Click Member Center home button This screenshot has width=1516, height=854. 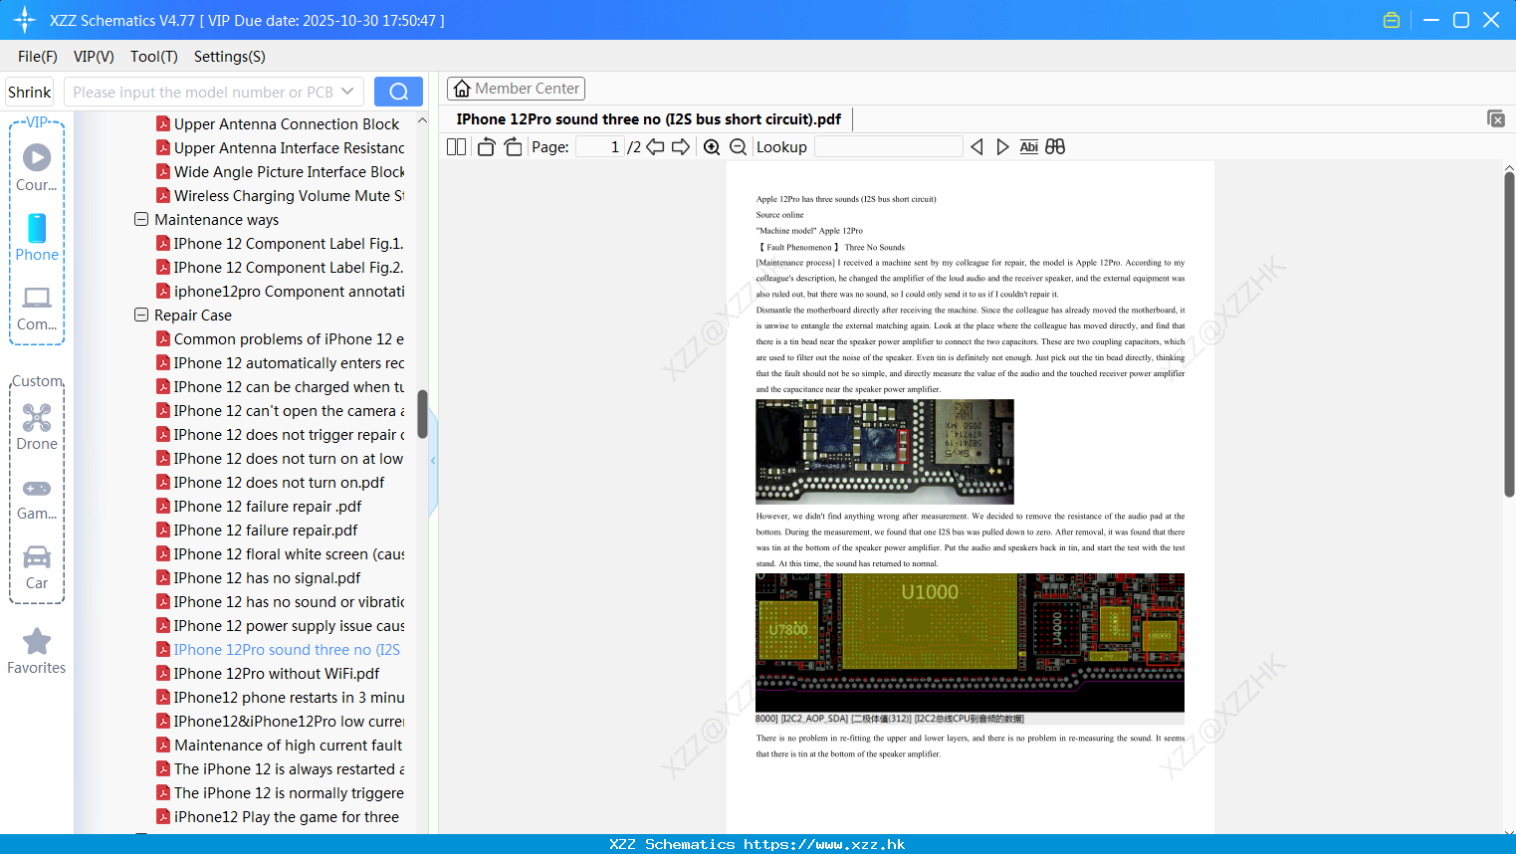(516, 89)
